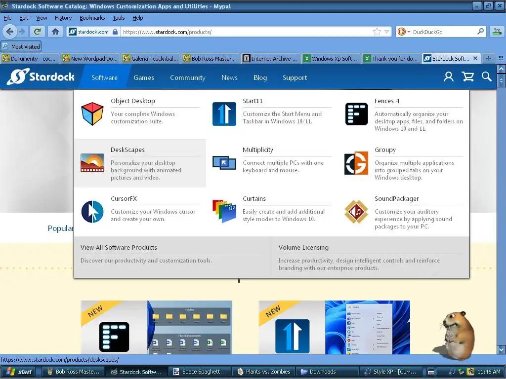The image size is (506, 379).
Task: Click the Stardock logo
Action: (41, 76)
